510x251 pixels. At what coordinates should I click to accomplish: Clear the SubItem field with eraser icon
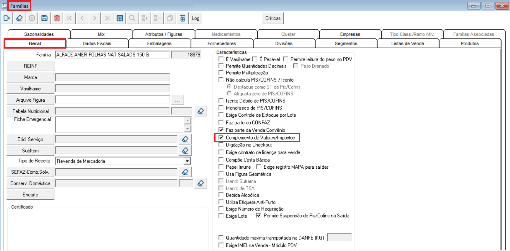coord(185,150)
